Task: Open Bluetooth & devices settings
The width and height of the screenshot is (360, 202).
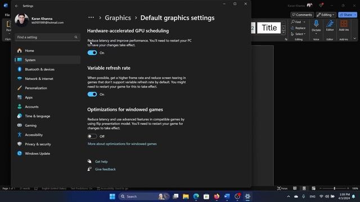Action: click(x=47, y=70)
